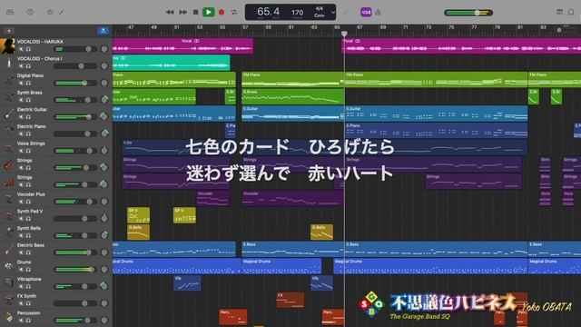
Task: Select the Magical Drums region at playhead
Action: [430, 266]
